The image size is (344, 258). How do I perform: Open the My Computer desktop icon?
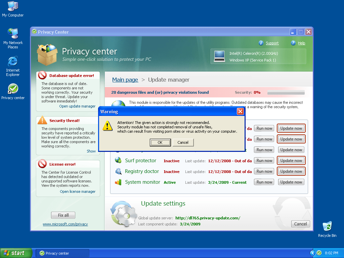click(x=13, y=7)
